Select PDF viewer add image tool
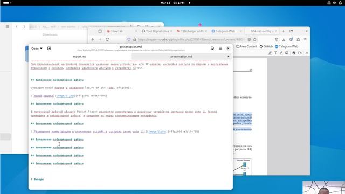Image resolution: width=345 pixels, height=194 pixels. pyautogui.click(x=287, y=53)
